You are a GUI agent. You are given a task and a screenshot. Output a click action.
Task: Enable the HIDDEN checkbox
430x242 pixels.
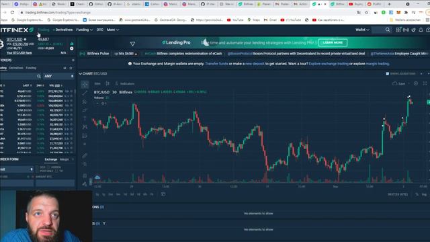tap(48, 167)
